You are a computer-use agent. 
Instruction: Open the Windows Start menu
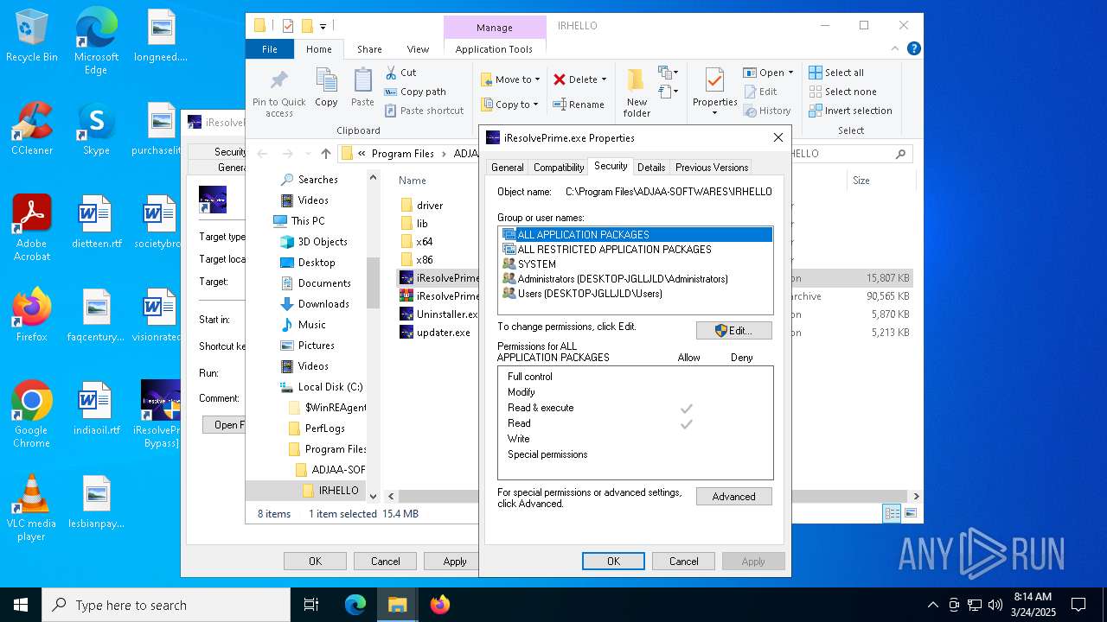(21, 605)
